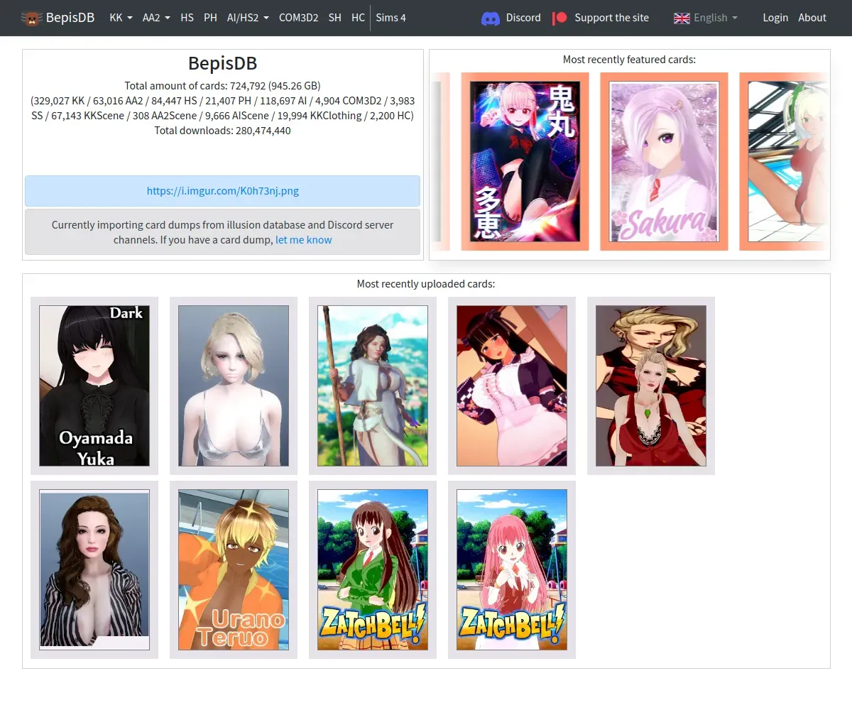
Task: Open the blonde short-haired character card
Action: [234, 386]
